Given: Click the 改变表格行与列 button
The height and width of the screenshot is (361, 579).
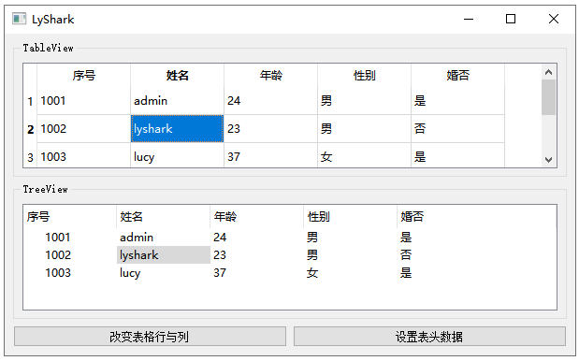Looking at the screenshot, I should pos(150,337).
